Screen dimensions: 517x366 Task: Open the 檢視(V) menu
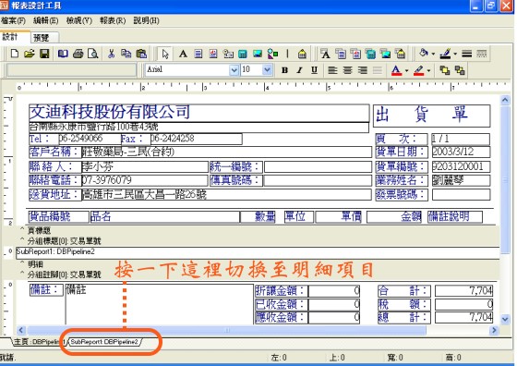[79, 20]
